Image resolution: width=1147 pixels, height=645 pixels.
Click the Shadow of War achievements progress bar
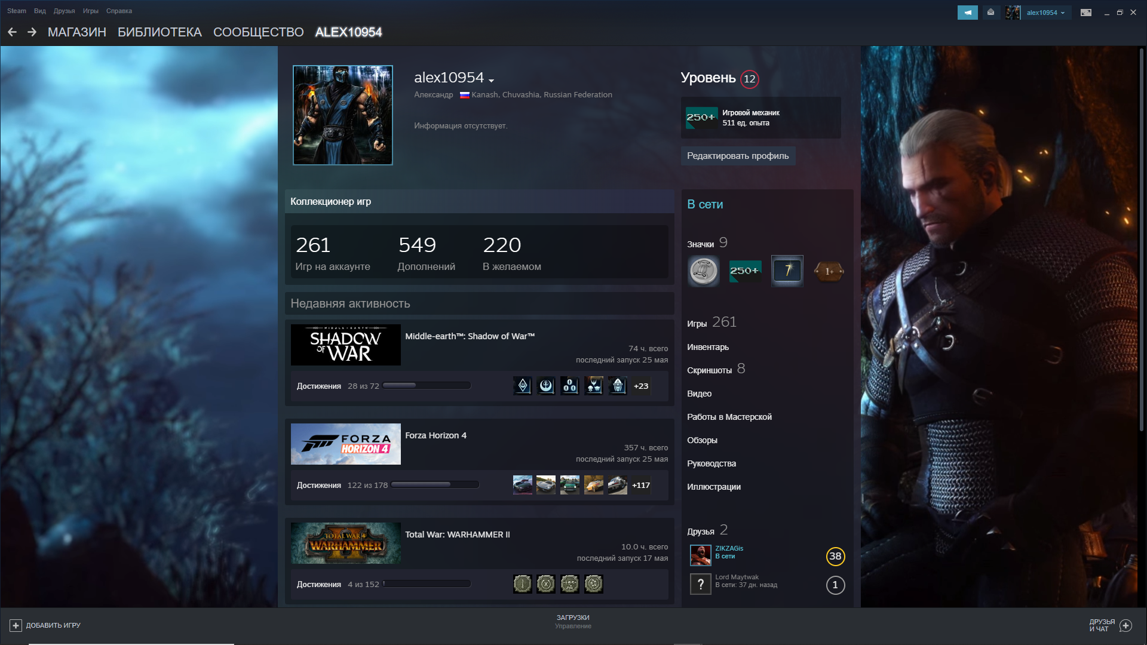point(427,386)
